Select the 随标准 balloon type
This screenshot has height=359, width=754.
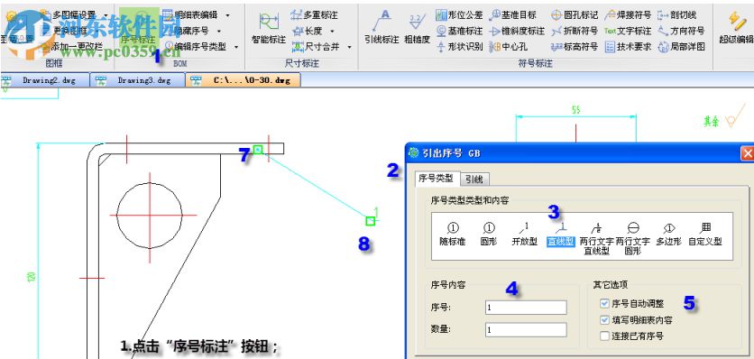pos(453,235)
